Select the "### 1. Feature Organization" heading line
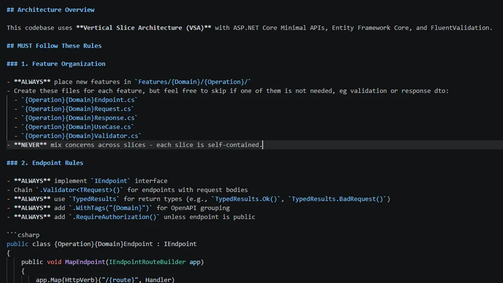The image size is (503, 283). (x=56, y=64)
